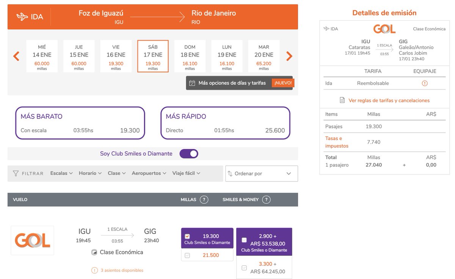The height and width of the screenshot is (279, 455).
Task: Click the Clase Económica seat icon
Action: pos(94,252)
